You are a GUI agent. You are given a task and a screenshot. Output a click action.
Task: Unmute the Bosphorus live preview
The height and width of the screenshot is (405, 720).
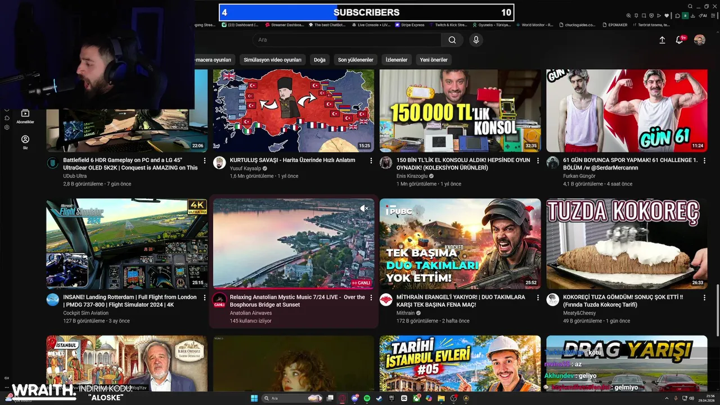coord(364,208)
